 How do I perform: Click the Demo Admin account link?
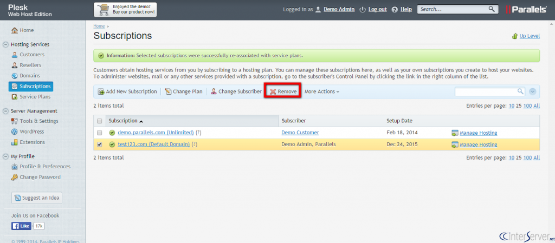339,10
